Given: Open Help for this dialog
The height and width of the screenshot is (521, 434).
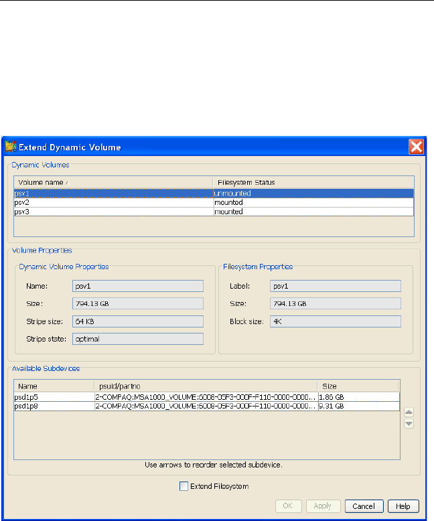Looking at the screenshot, I should coord(402,506).
